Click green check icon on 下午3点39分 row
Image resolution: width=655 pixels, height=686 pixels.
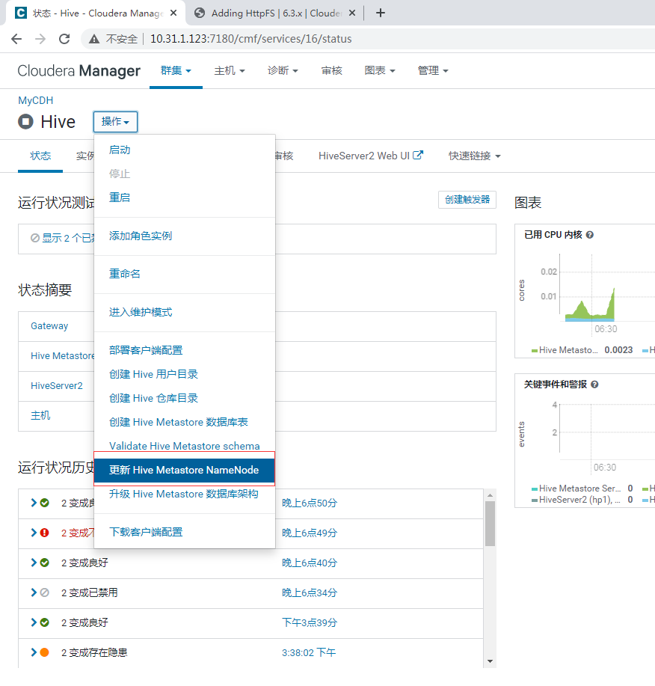(x=45, y=622)
